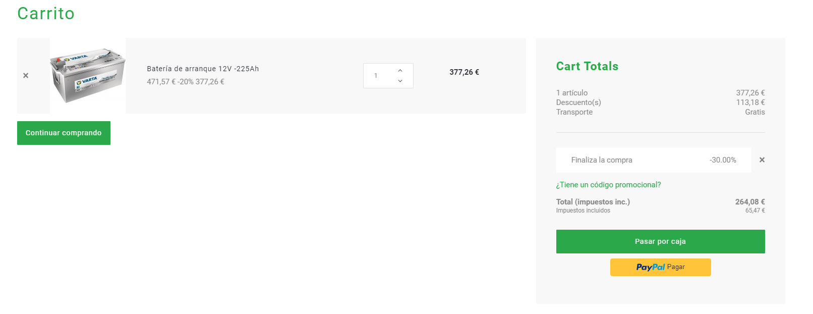Decrease battery quantity with the down arrow
The height and width of the screenshot is (314, 813).
(400, 81)
